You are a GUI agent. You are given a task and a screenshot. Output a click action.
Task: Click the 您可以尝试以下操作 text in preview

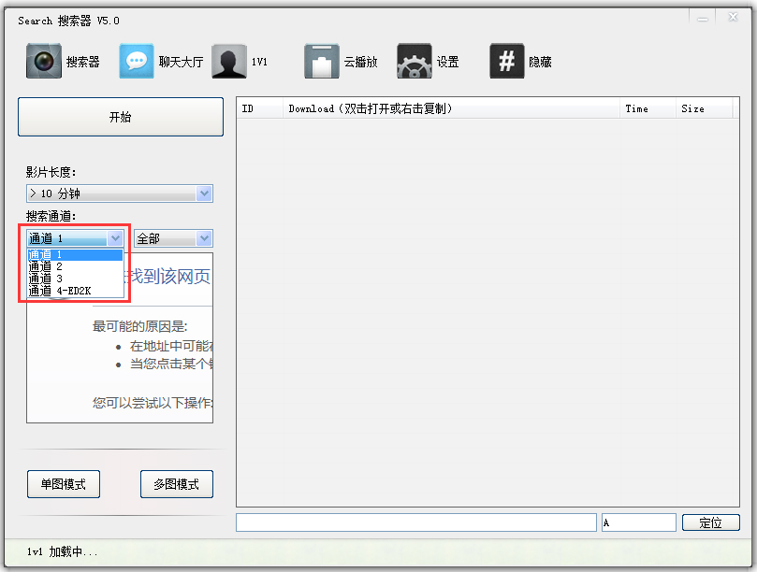[153, 403]
